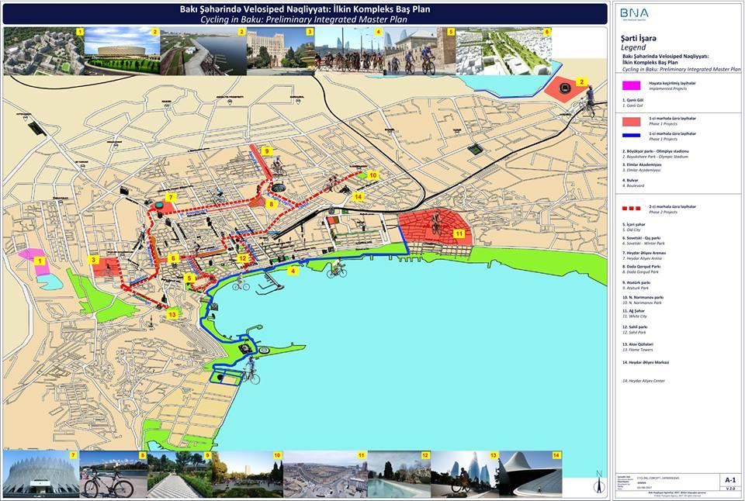Click the A-1 sheet number box

click(729, 480)
